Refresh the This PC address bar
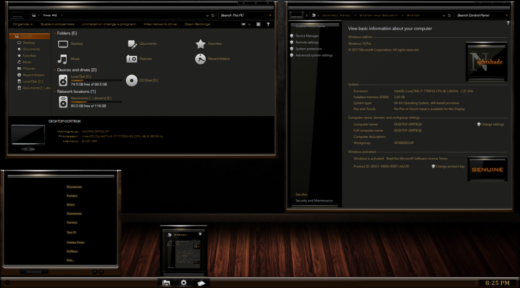Image resolution: width=520 pixels, height=288 pixels. (213, 16)
